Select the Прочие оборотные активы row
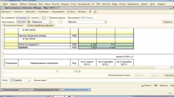The height and width of the screenshot is (97, 174). point(44,36)
